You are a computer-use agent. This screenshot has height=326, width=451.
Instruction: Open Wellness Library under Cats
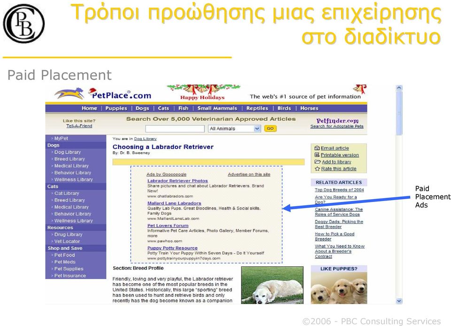pyautogui.click(x=74, y=221)
